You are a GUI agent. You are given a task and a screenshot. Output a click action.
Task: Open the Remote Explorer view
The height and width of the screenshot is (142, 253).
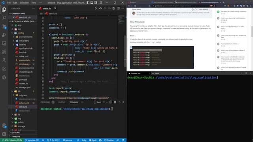[4, 43]
